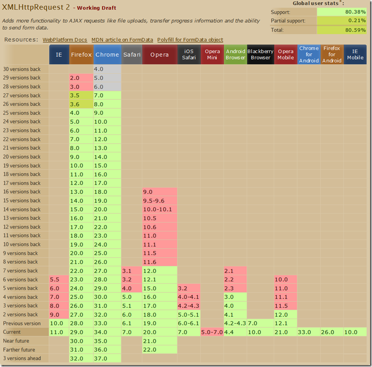Click the Chrome for Android 33.0 cell
The height and width of the screenshot is (367, 372).
point(308,332)
